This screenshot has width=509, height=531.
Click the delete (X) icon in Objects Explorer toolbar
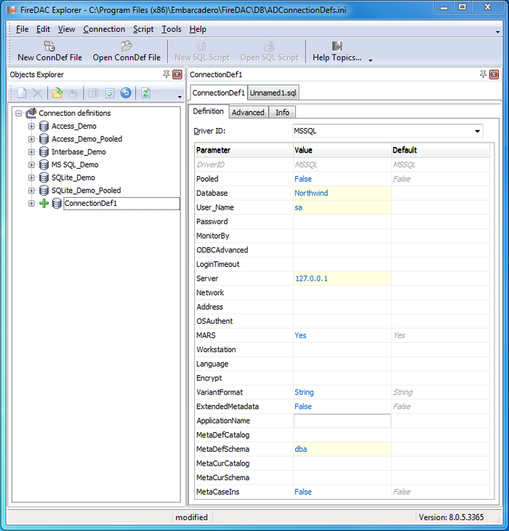tap(38, 93)
